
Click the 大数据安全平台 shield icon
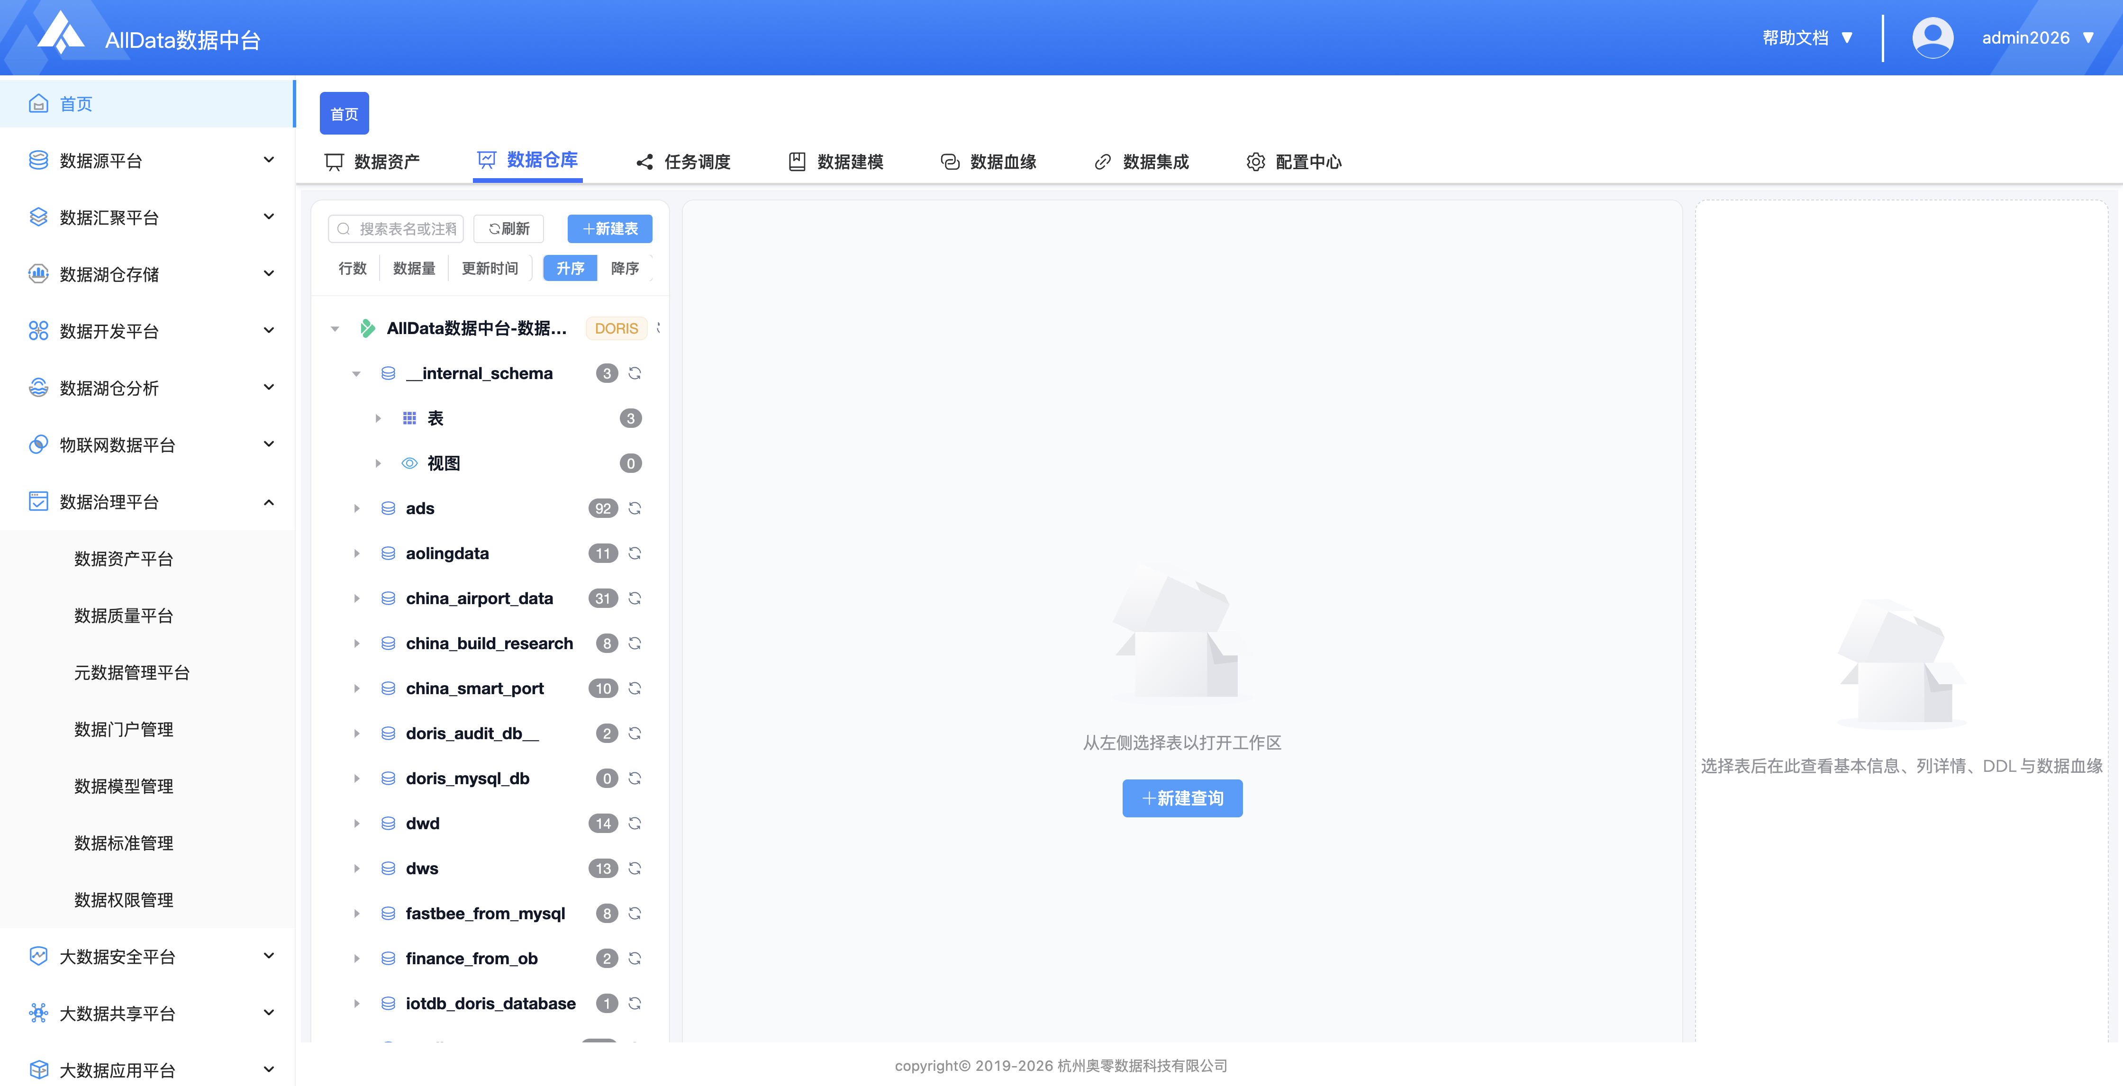coord(38,957)
